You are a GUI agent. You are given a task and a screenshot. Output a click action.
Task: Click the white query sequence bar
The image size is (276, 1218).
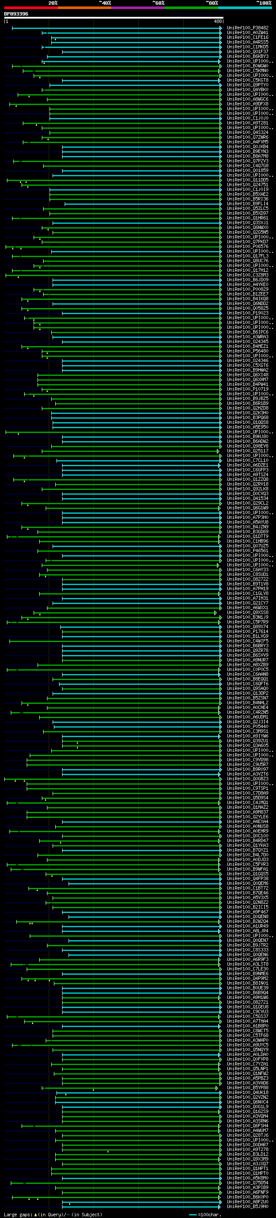click(x=114, y=17)
